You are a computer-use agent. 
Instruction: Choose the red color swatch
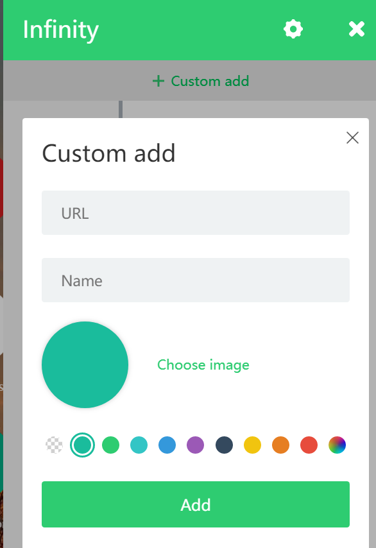point(309,445)
